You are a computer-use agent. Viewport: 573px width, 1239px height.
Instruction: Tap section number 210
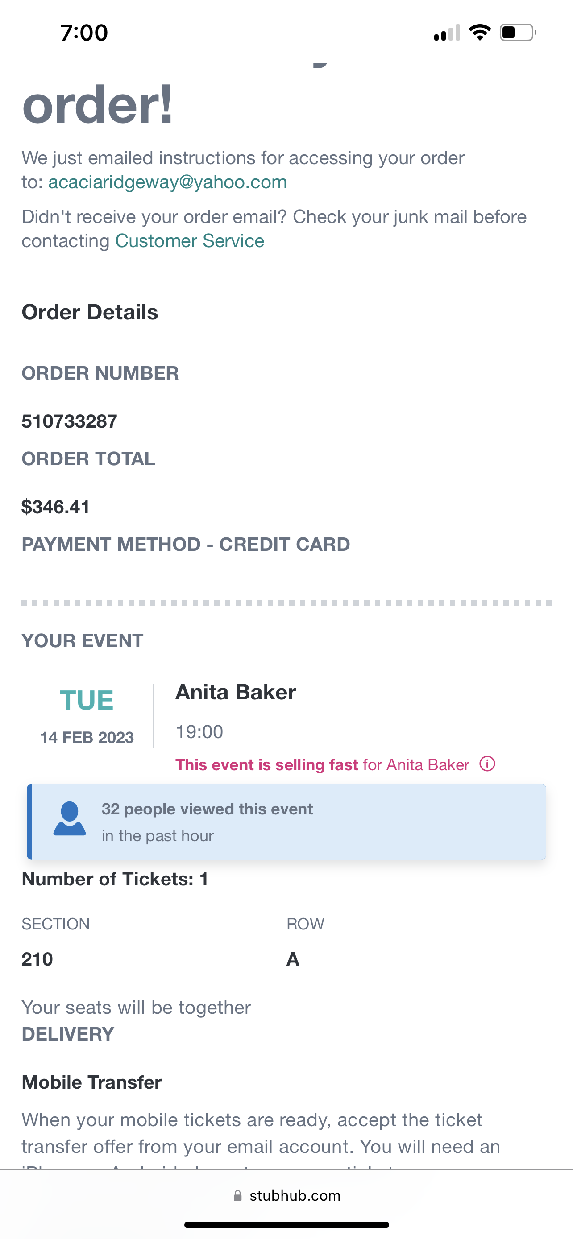pyautogui.click(x=37, y=959)
